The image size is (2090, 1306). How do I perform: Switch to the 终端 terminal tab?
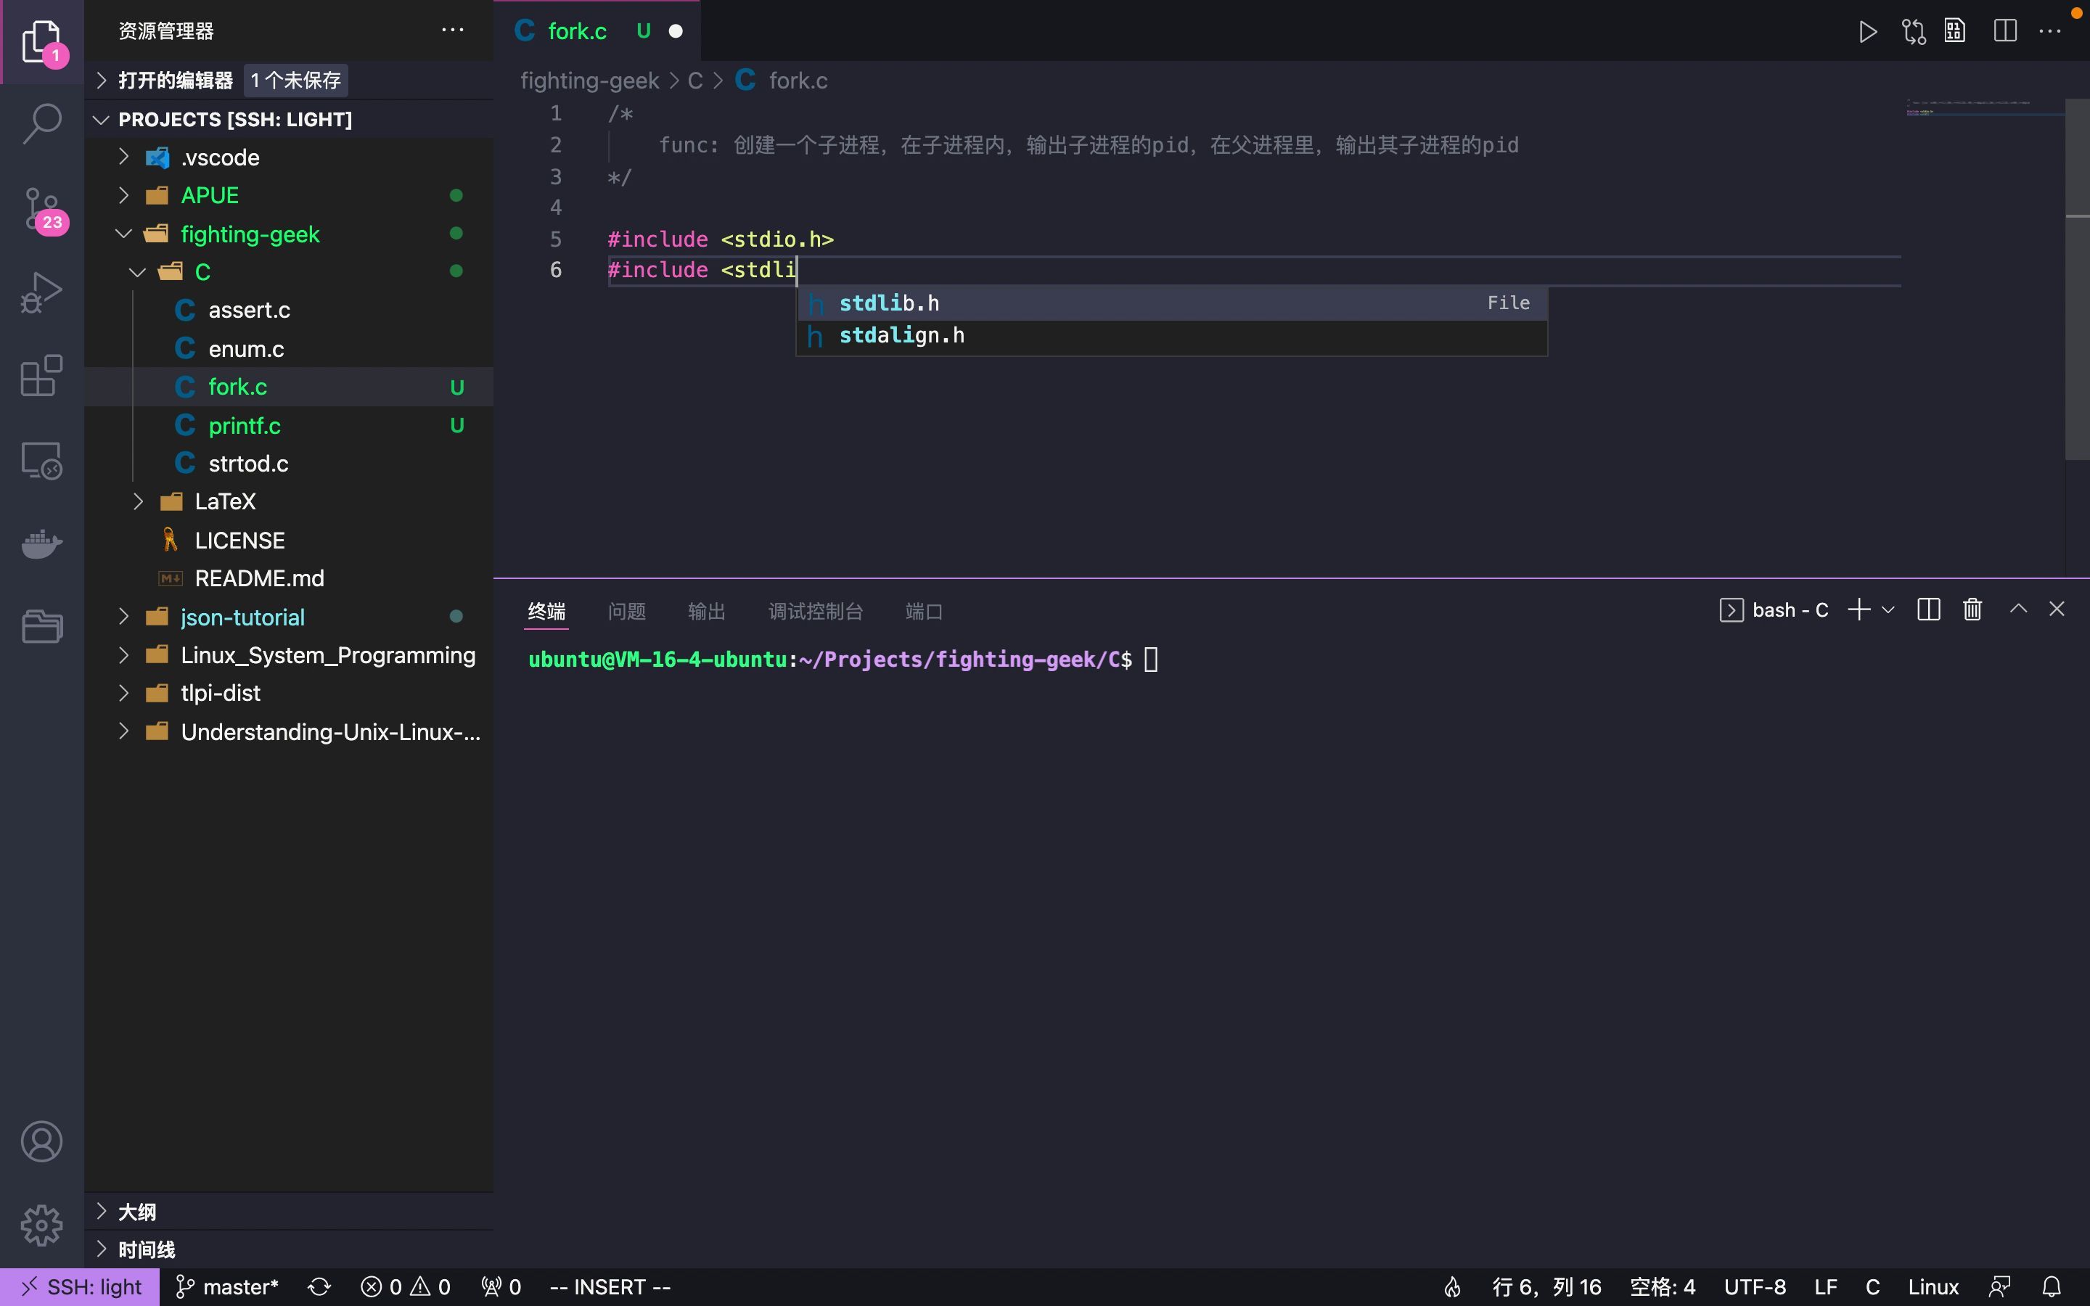pyautogui.click(x=546, y=612)
